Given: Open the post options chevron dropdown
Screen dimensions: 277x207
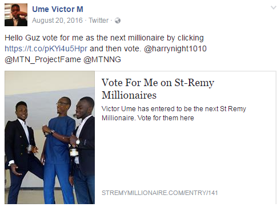Looking at the screenshot, I should click(x=274, y=8).
